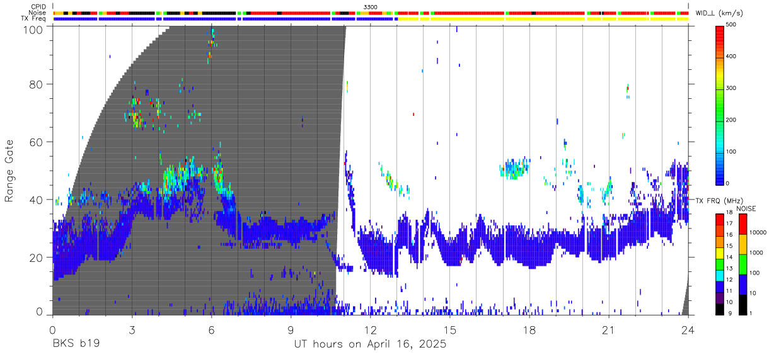Select the 21 tick on UT hours axis
The width and height of the screenshot is (774, 357).
pyautogui.click(x=608, y=329)
